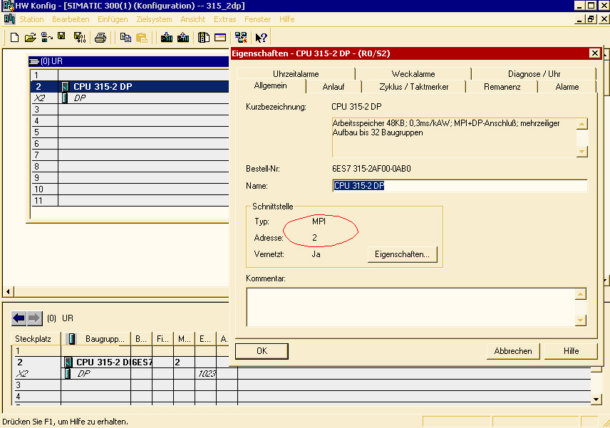Click the DP interface icon in rack row X2
The height and width of the screenshot is (428, 610).
65,98
